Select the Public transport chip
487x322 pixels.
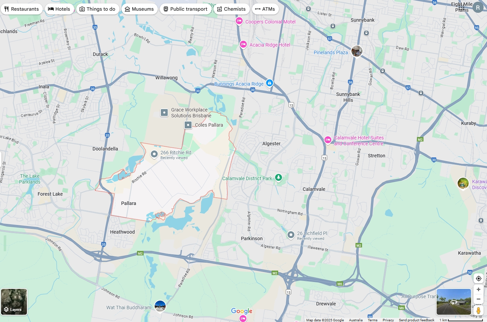186,9
